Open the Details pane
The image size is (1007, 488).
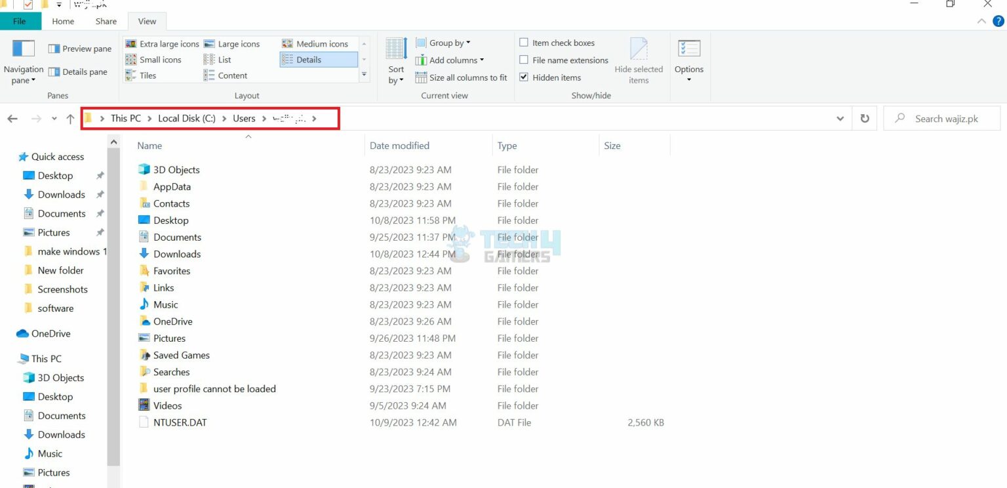pyautogui.click(x=79, y=71)
